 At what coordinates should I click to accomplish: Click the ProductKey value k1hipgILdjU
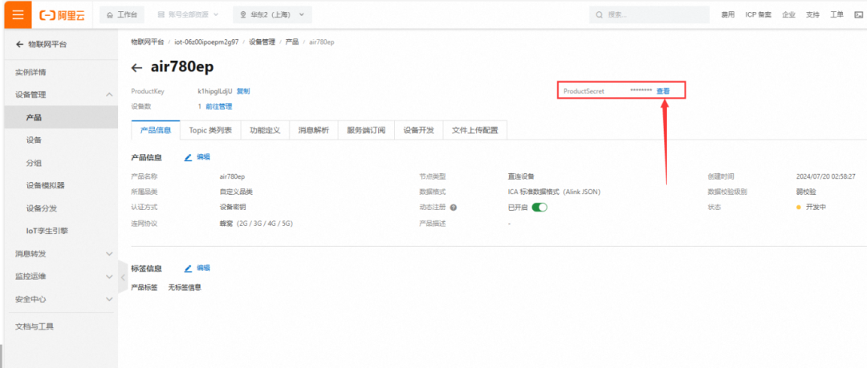215,91
